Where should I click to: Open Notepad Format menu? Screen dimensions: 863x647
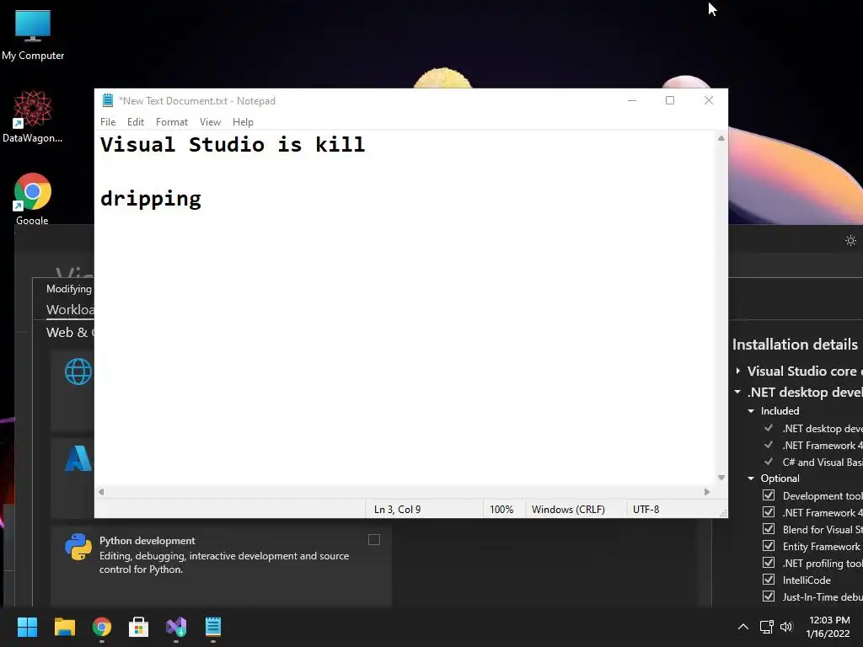(x=172, y=121)
